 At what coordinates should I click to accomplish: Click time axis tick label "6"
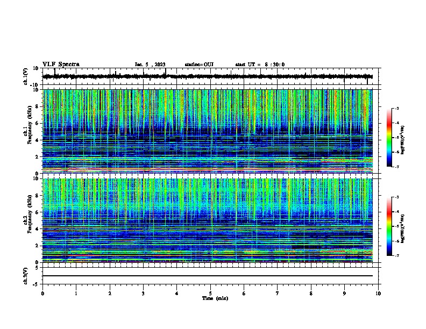[244, 294]
